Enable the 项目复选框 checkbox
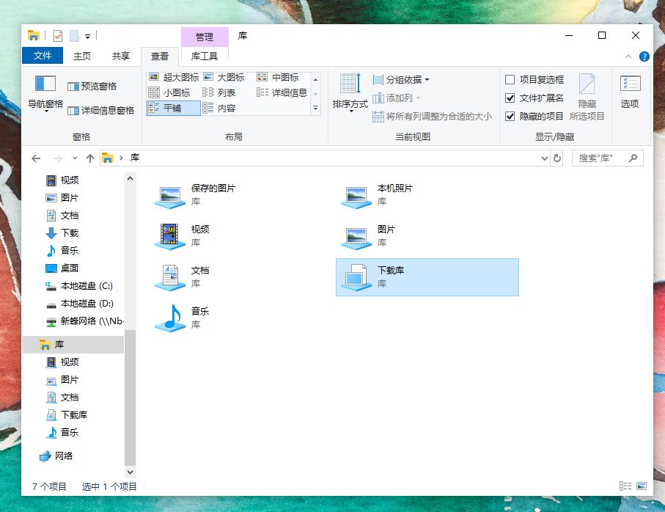Screen dimensions: 665x512 (510, 80)
